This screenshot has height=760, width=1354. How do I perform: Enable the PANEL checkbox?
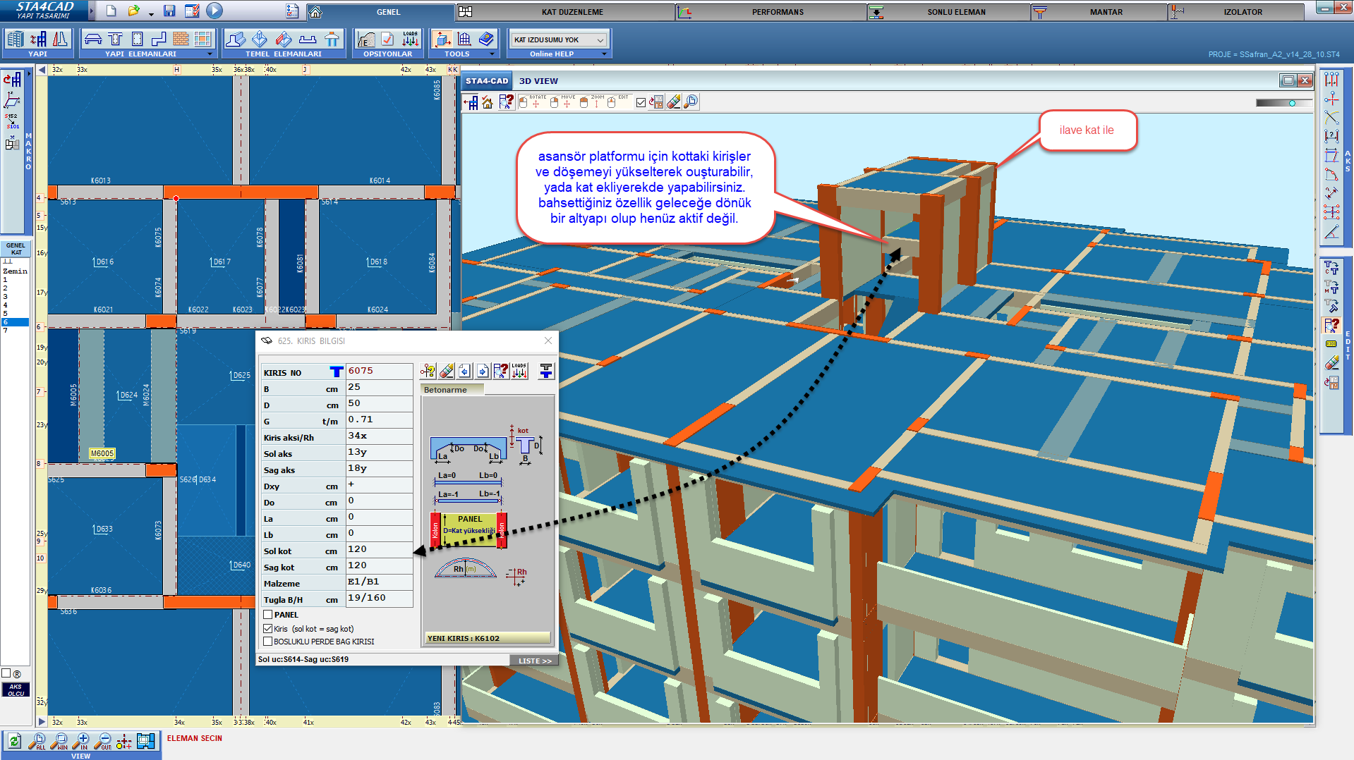(268, 615)
